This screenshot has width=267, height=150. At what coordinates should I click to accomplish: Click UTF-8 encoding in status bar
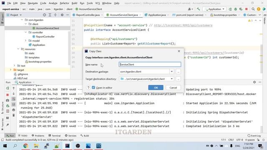[x=239, y=140]
